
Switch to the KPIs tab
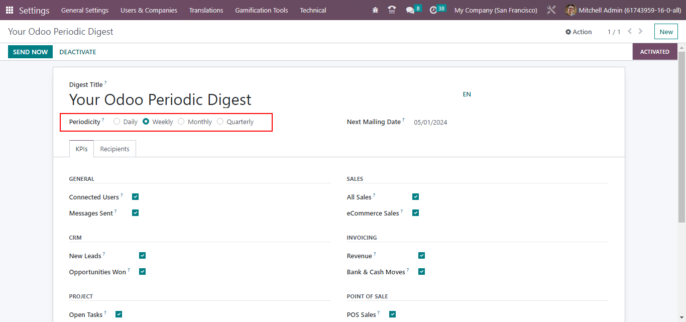pos(82,149)
